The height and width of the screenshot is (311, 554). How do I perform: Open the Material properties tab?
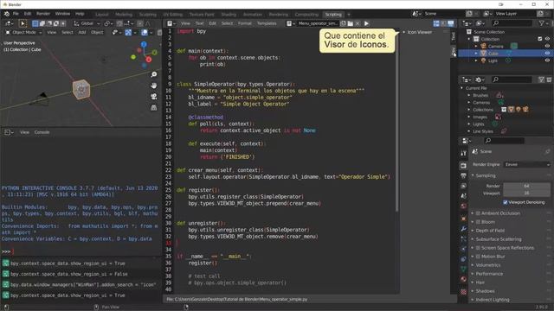[463, 280]
